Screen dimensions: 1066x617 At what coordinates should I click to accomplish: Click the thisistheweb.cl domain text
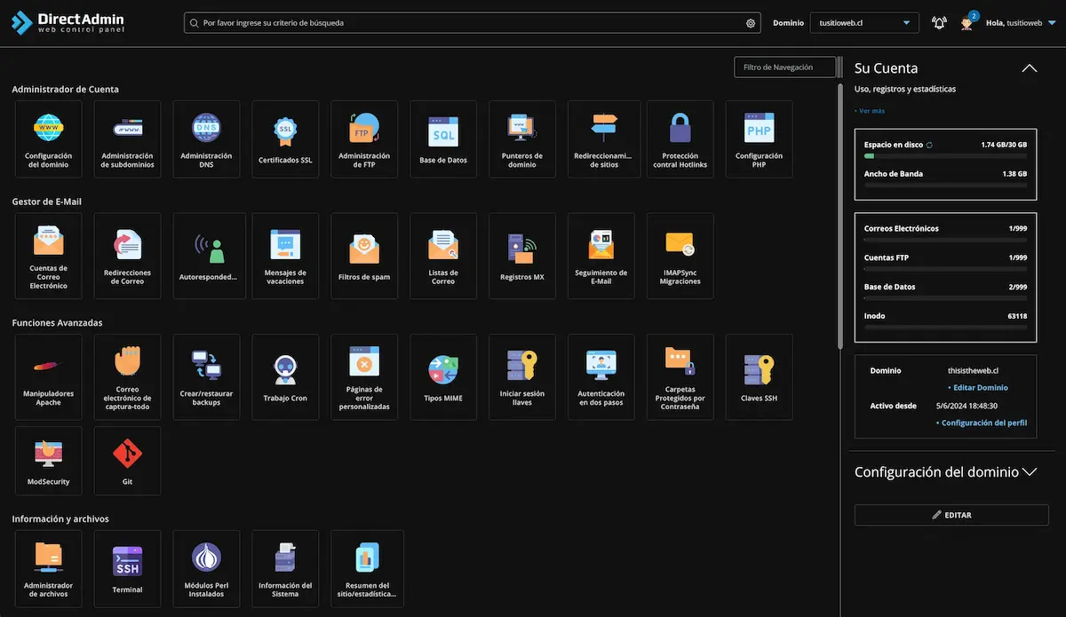coord(974,370)
